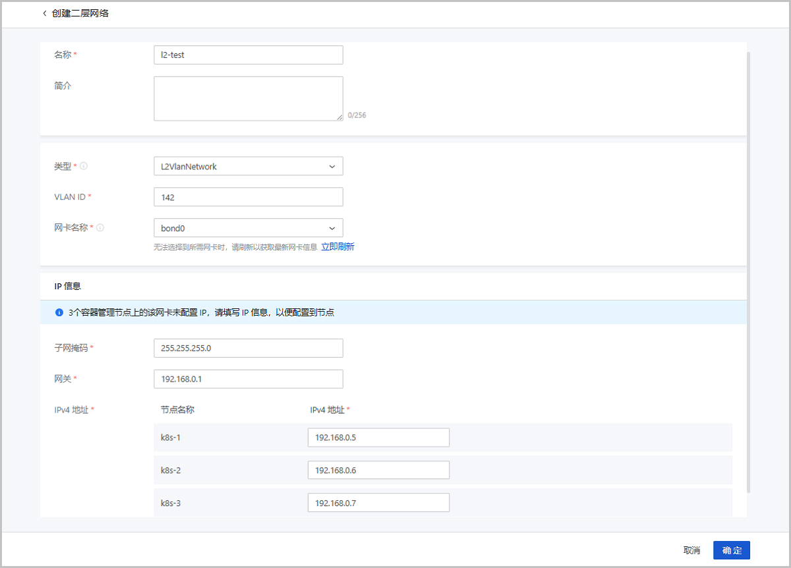Click the 网关 field with 192.168.0.1

click(248, 379)
